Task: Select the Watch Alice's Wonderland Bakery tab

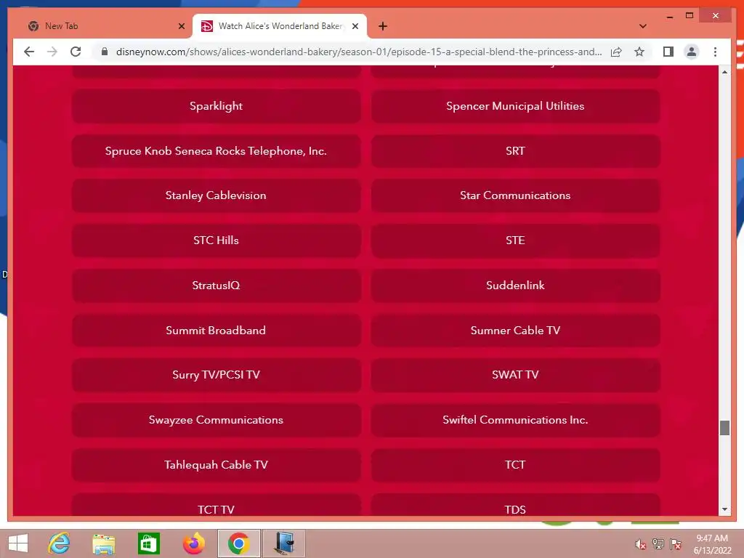Action: pyautogui.click(x=280, y=26)
